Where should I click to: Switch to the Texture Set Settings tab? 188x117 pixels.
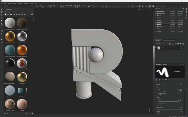coord(169,41)
